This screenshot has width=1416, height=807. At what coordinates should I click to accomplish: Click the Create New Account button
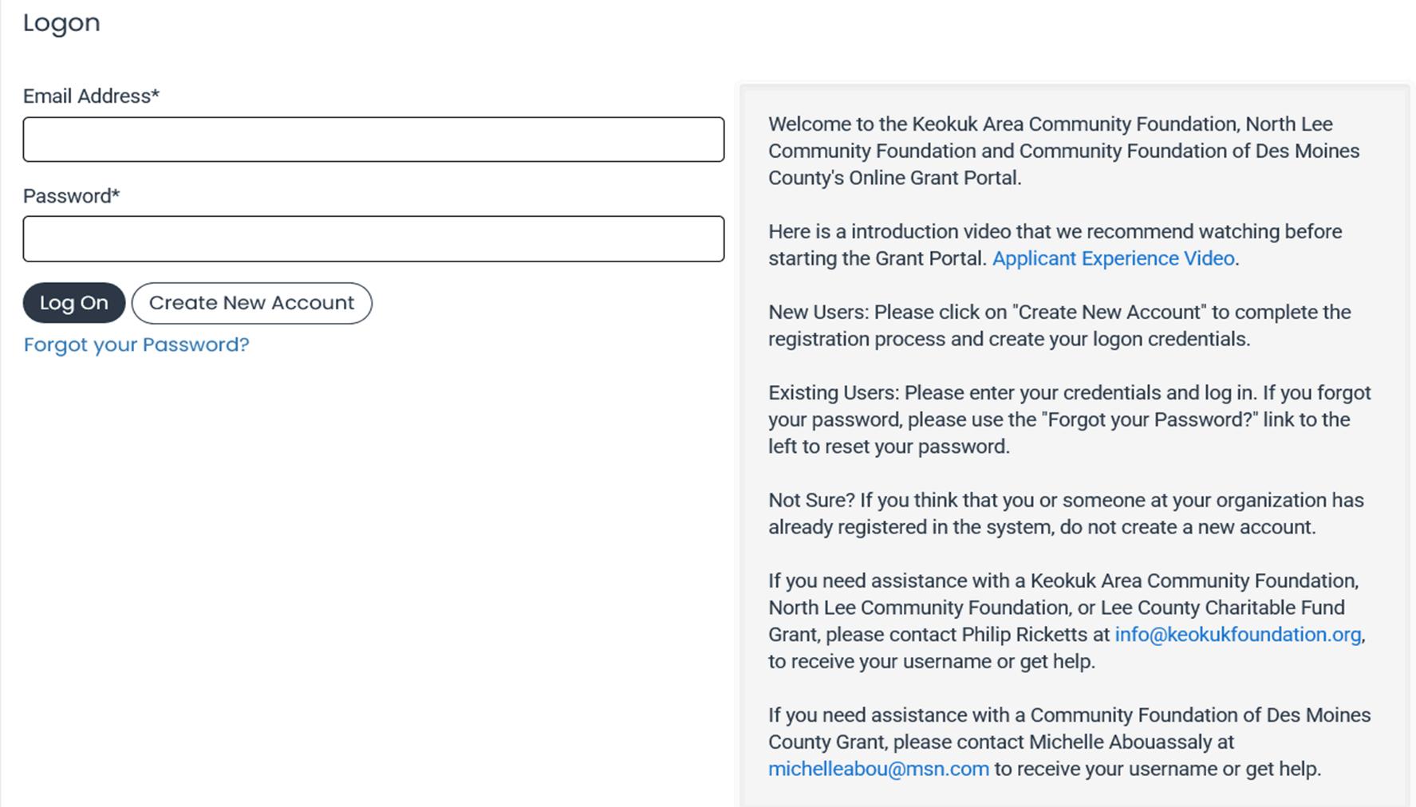coord(251,303)
